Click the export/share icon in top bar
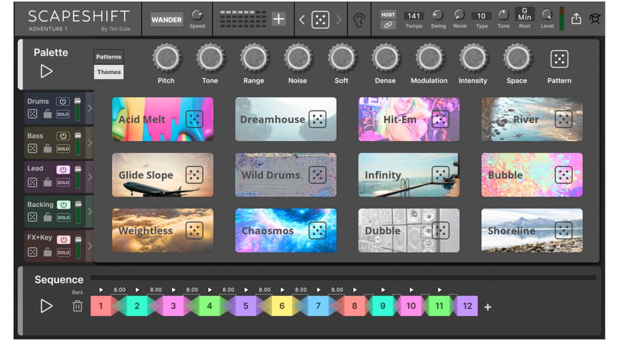618x341 pixels. 576,19
